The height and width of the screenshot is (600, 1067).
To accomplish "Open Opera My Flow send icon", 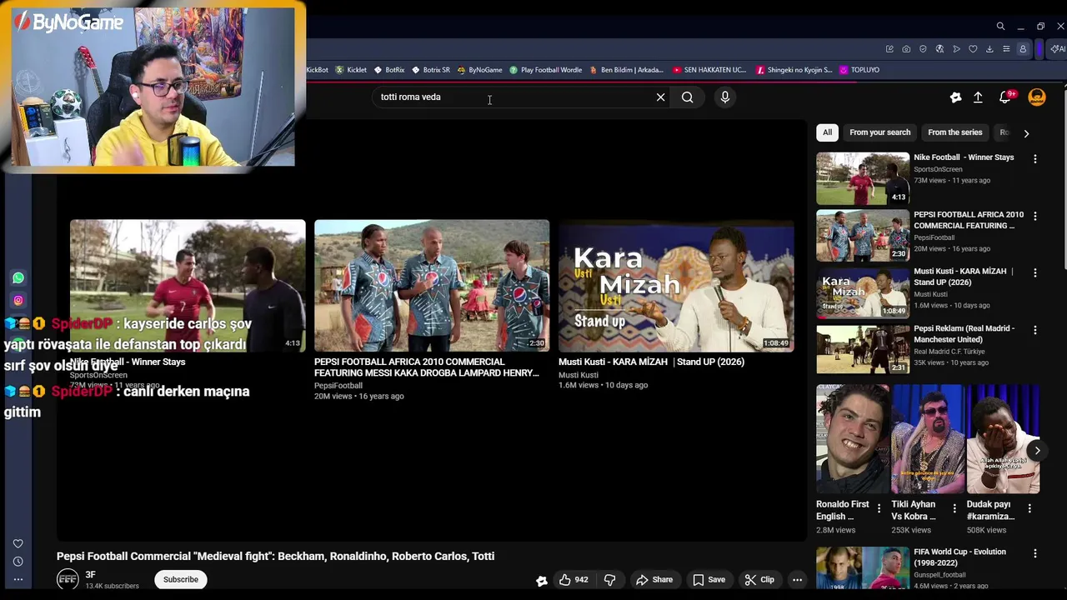I will pyautogui.click(x=956, y=49).
